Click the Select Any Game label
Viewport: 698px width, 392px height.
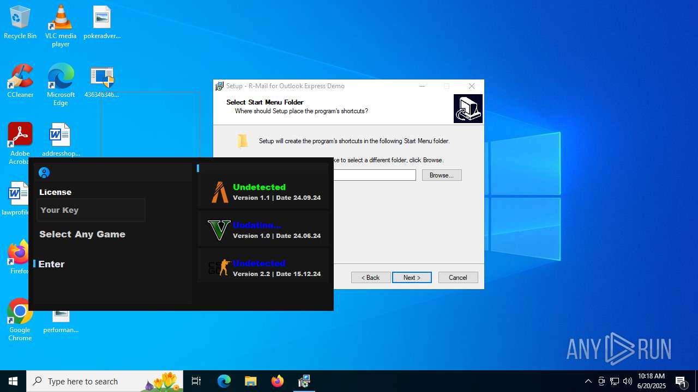coord(82,234)
